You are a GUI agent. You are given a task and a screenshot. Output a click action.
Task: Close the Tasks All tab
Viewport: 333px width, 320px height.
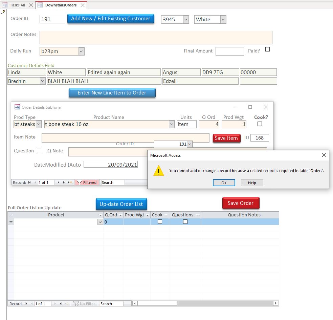[31, 5]
